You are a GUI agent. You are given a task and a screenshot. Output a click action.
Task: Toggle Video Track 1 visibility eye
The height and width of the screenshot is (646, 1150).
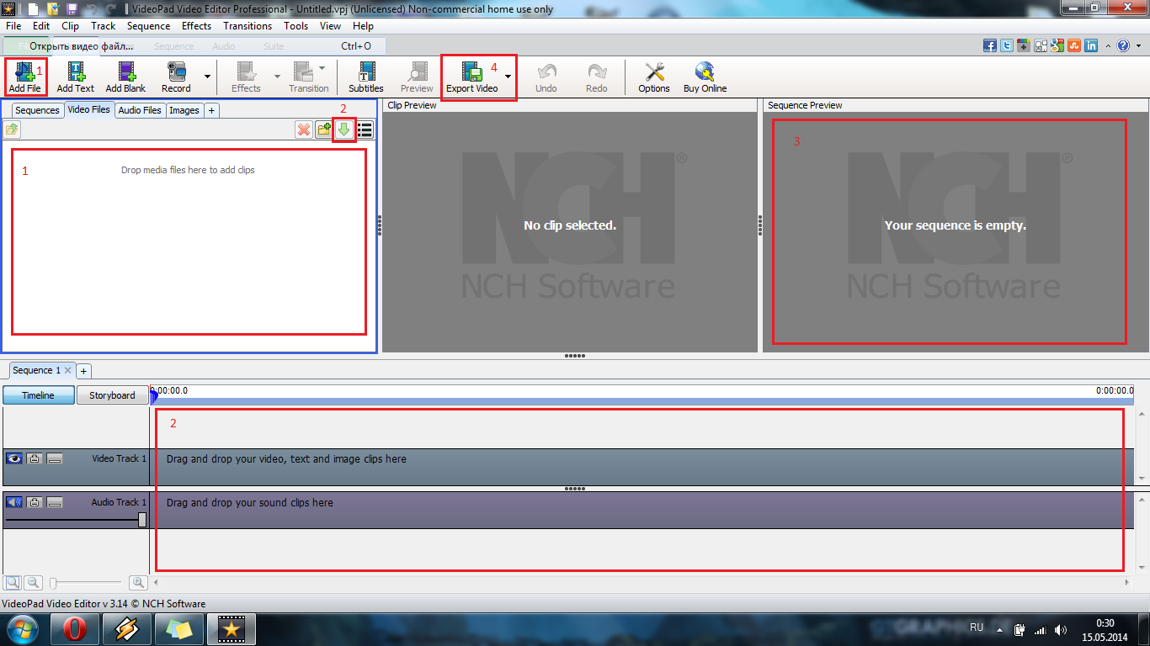click(x=13, y=458)
